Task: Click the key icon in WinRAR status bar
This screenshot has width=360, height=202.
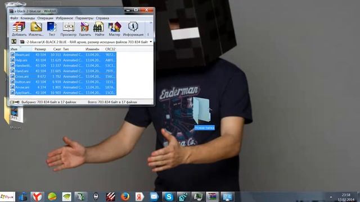Action: click(17, 102)
